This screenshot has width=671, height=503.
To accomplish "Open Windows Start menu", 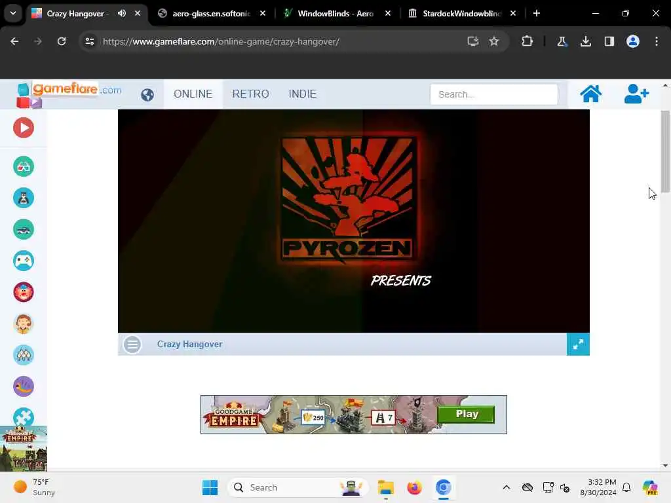I will coord(210,487).
